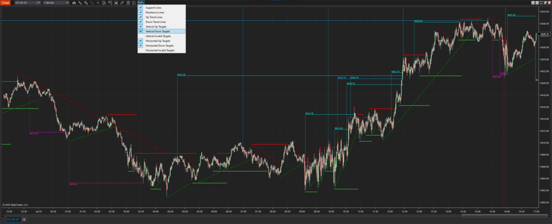
Task: Open the strategies toolbar icon
Action: 115,2
